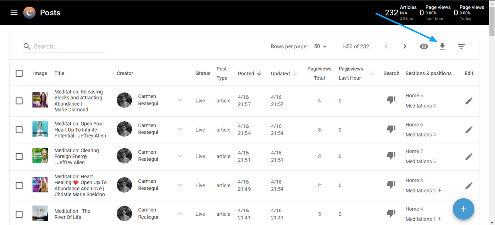Open the filter list icon
Viewport: 495px width, 225px height.
[461, 46]
